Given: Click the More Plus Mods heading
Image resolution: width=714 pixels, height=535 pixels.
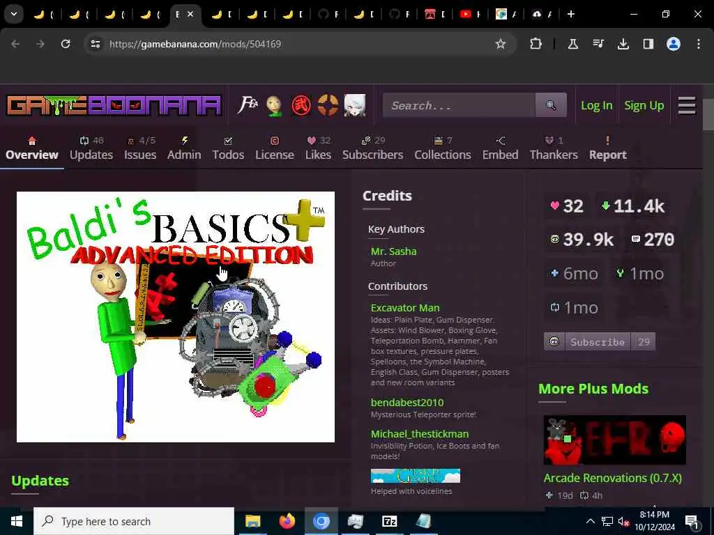Looking at the screenshot, I should 593,389.
